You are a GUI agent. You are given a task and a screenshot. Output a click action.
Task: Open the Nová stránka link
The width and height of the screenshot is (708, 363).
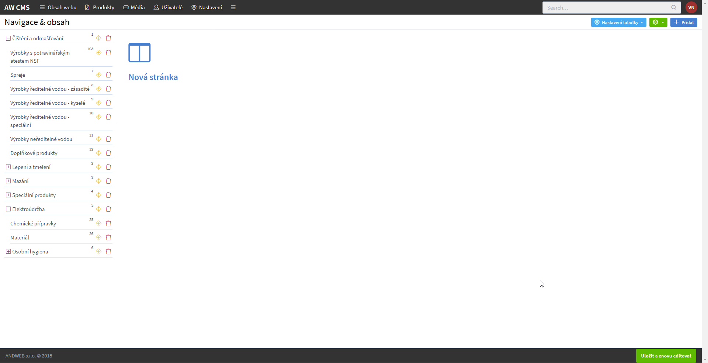tap(153, 77)
